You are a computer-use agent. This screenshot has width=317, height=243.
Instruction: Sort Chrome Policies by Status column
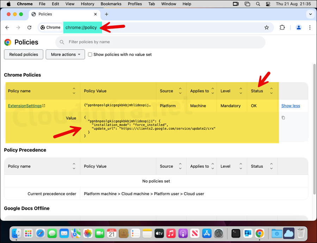pyautogui.click(x=271, y=91)
